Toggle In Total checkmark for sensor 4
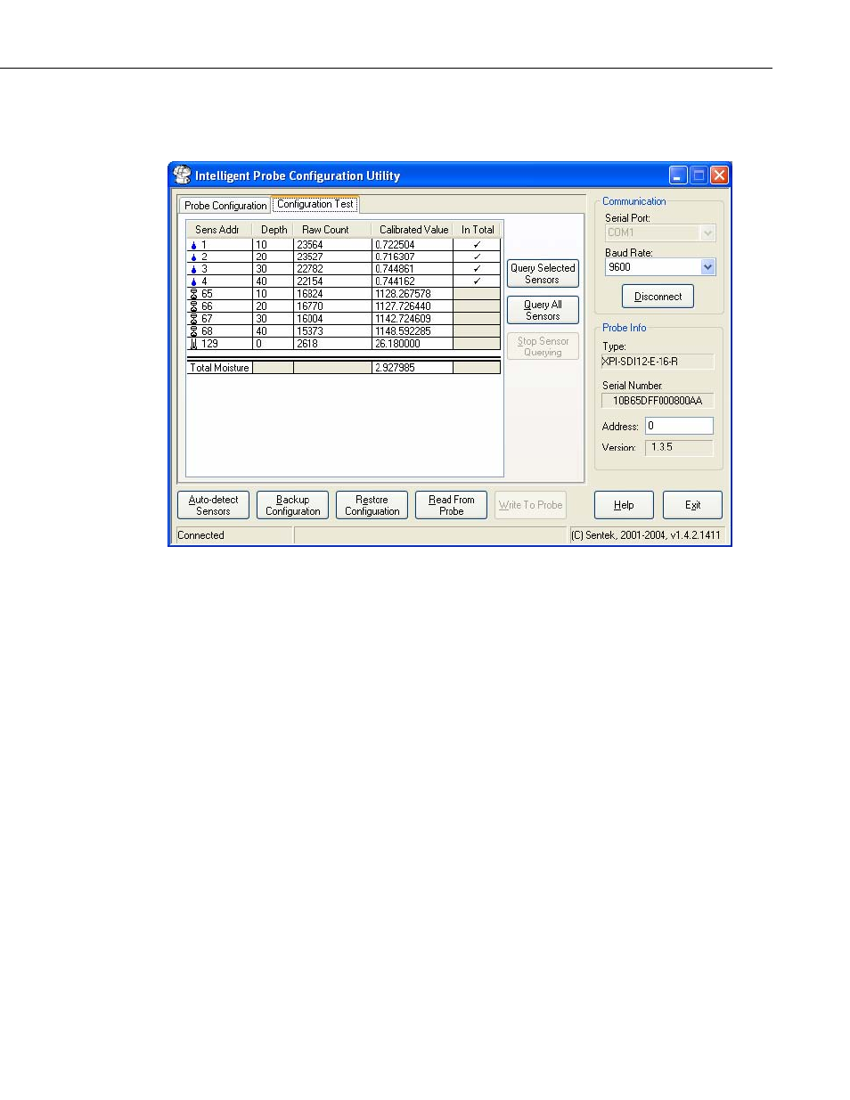The height and width of the screenshot is (1100, 850). tap(477, 281)
